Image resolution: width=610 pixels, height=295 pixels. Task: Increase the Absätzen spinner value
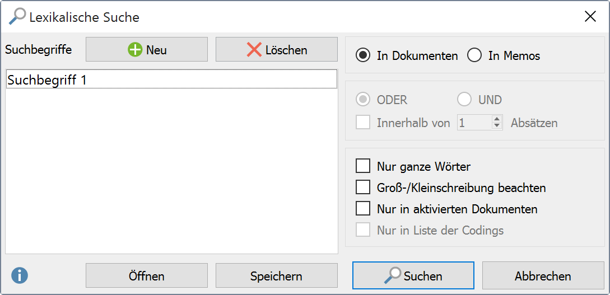[497, 119]
